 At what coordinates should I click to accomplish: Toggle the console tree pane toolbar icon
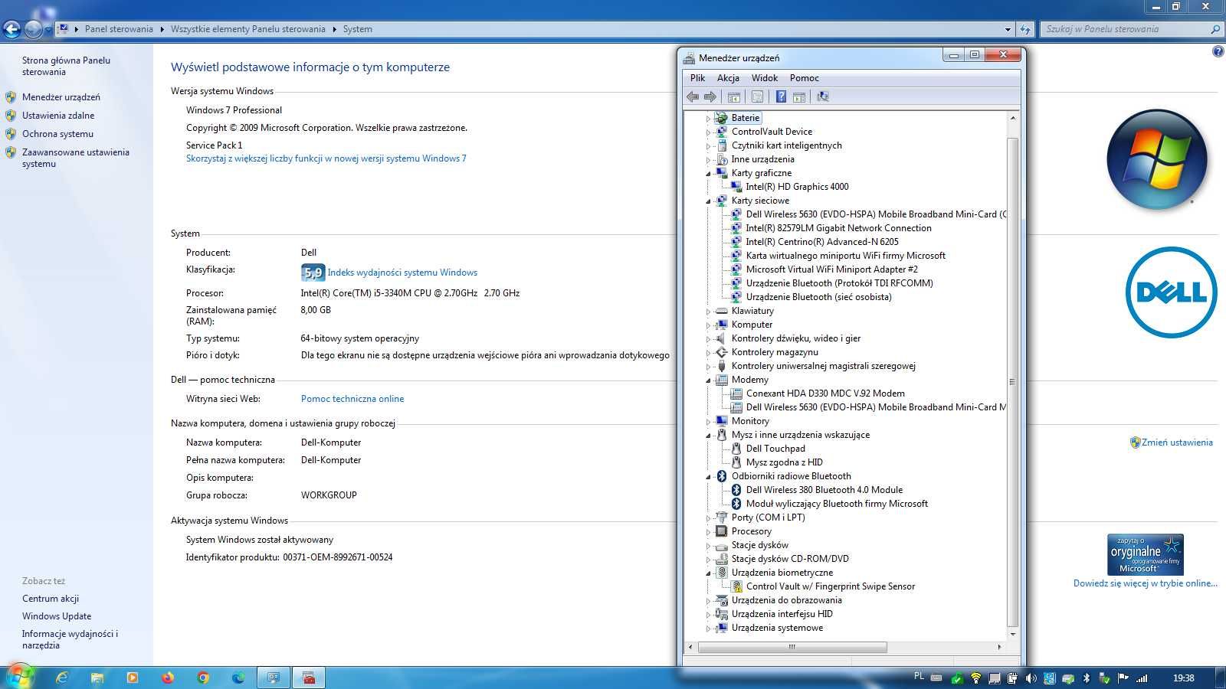[x=734, y=96]
